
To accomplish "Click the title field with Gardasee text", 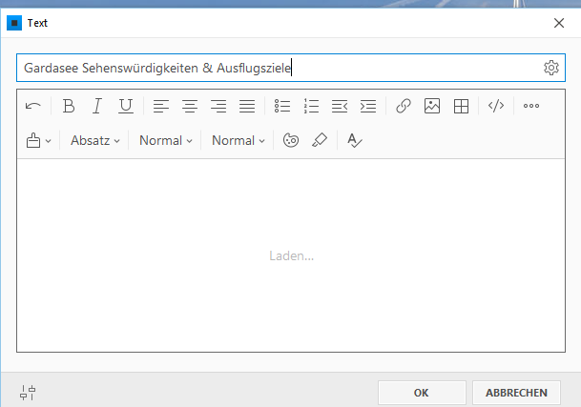I will coord(291,68).
